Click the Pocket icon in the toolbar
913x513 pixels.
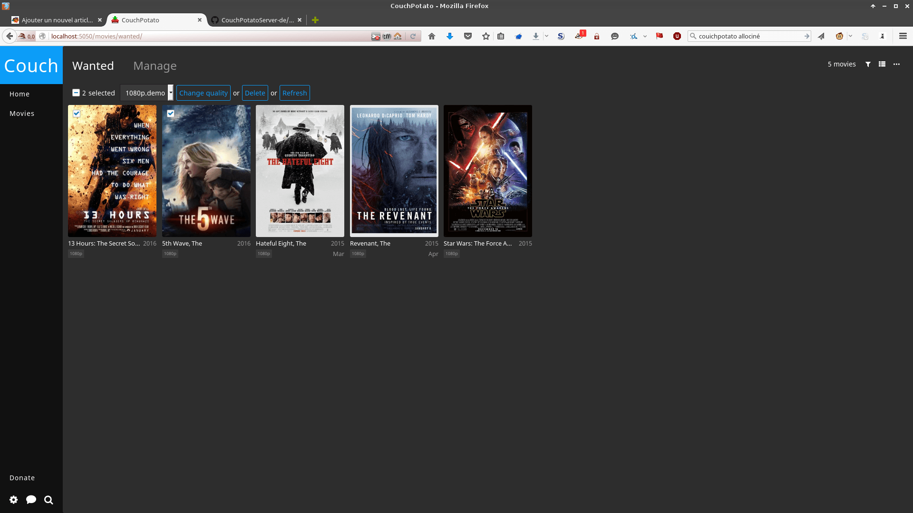468,36
